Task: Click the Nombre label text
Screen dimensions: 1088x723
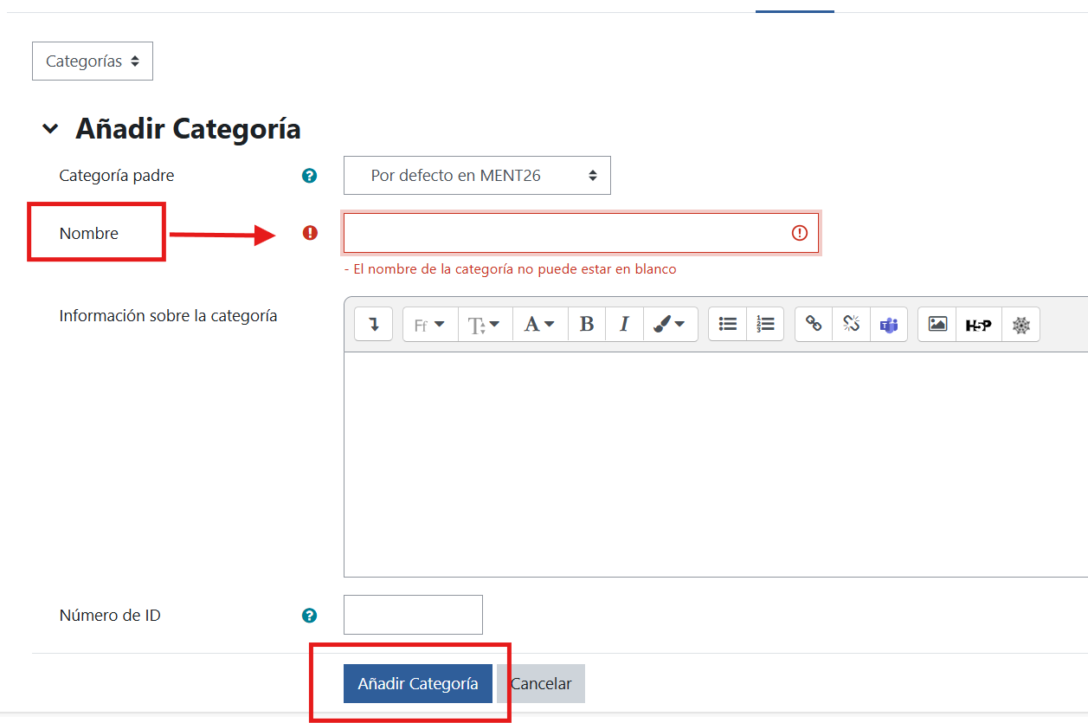Action: [89, 234]
